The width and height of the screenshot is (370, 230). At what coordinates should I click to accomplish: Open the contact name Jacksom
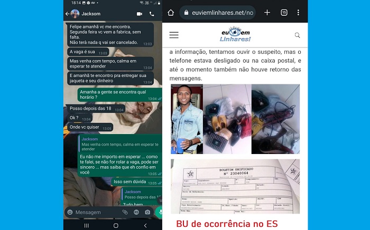(91, 14)
